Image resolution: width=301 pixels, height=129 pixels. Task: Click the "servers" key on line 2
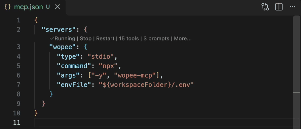point(59,29)
